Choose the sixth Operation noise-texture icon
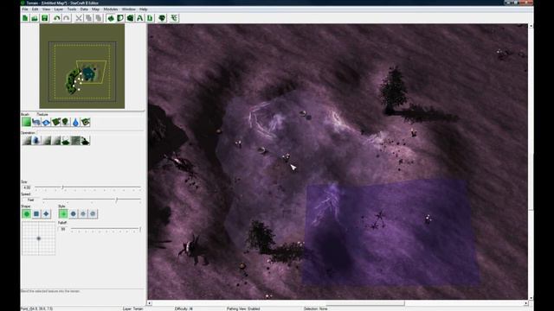The height and width of the screenshot is (311, 554). tap(75, 140)
